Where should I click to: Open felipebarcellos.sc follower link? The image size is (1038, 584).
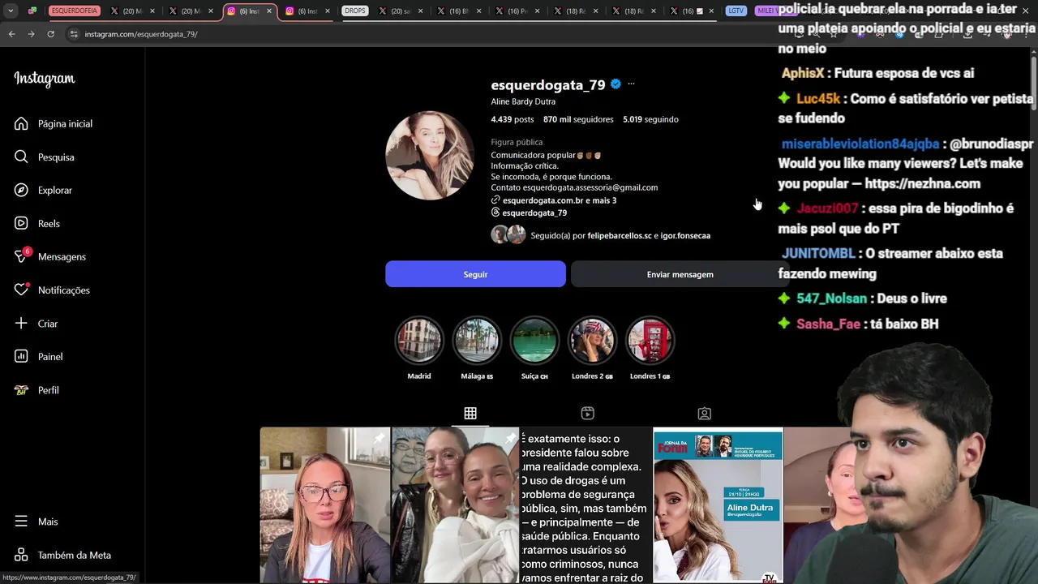coord(620,235)
